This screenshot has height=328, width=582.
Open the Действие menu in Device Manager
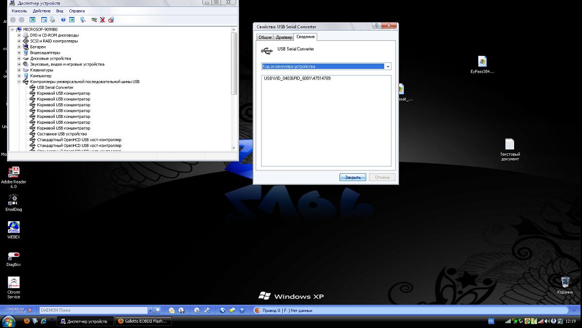42,11
